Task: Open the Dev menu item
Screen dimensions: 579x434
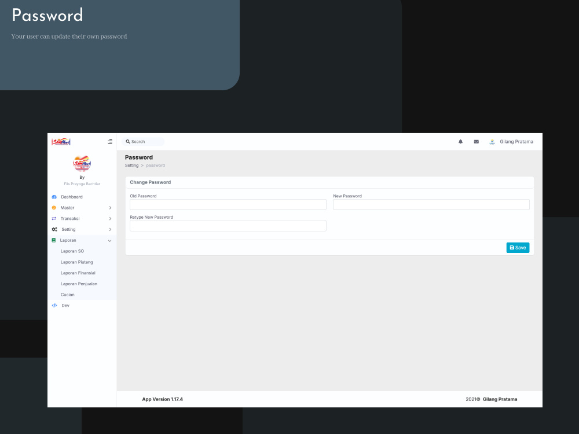Action: coord(65,306)
